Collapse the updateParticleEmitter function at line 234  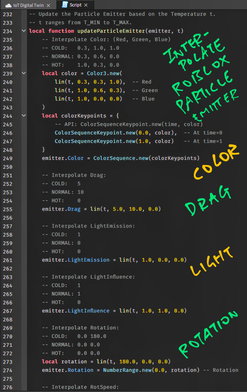click(x=24, y=31)
